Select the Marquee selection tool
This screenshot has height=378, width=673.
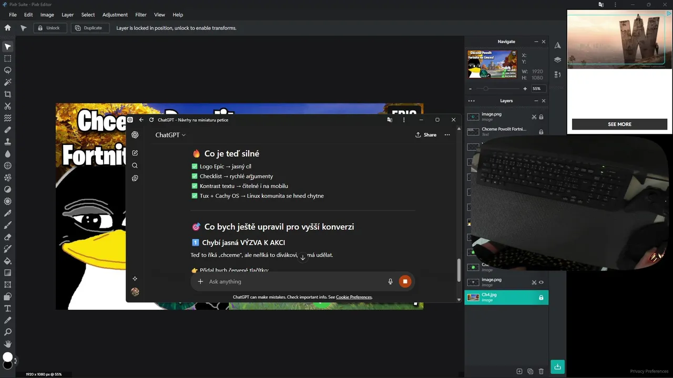coord(8,59)
